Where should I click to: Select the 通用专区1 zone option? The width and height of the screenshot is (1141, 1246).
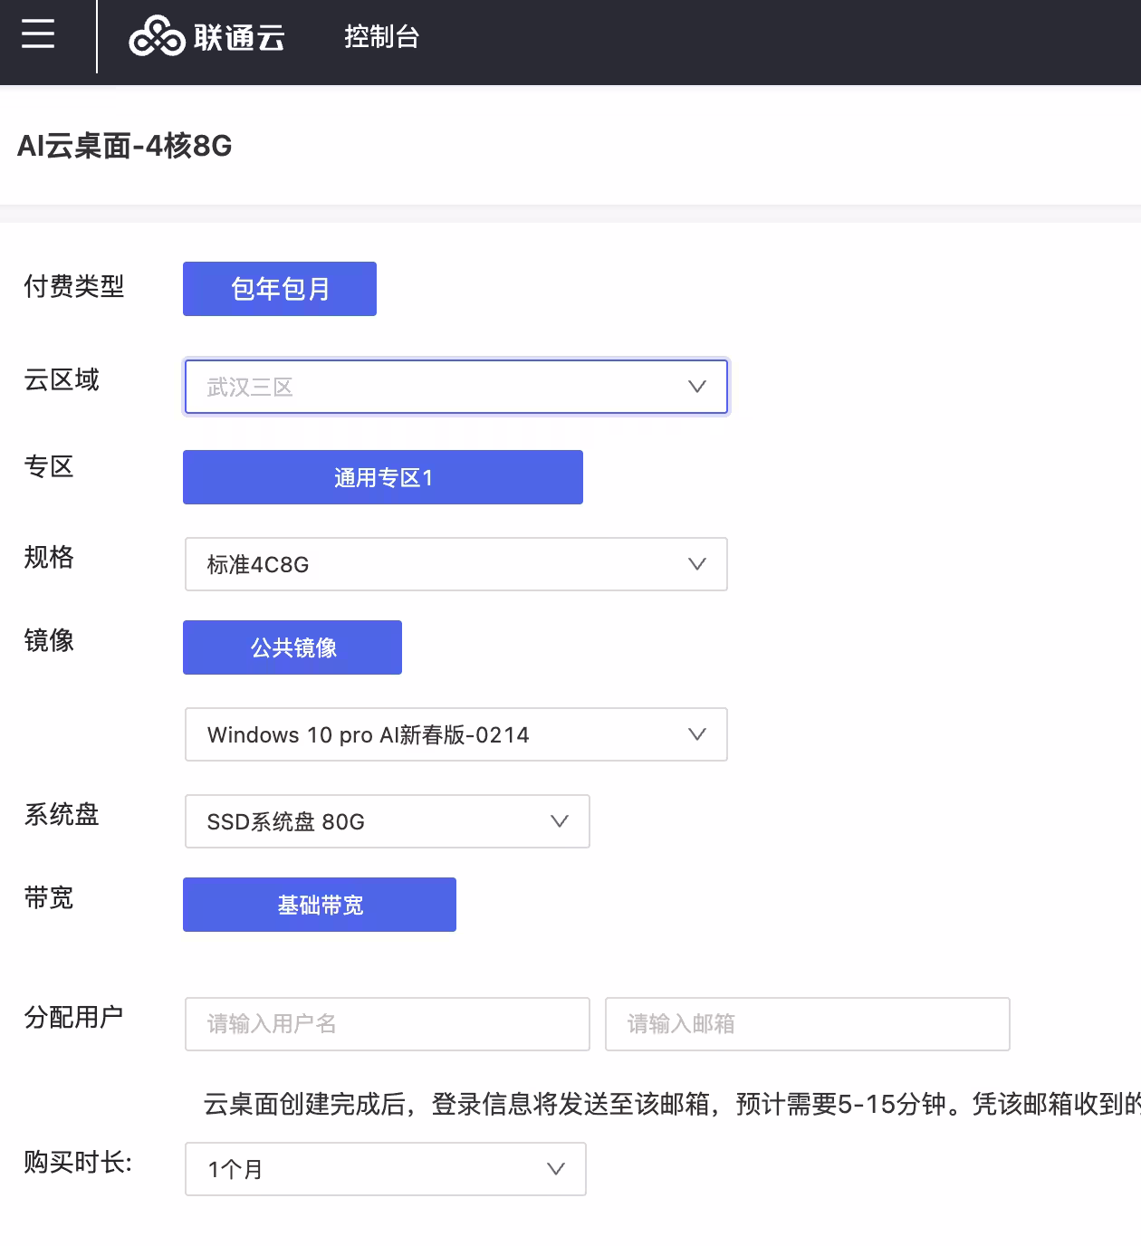pyautogui.click(x=382, y=477)
